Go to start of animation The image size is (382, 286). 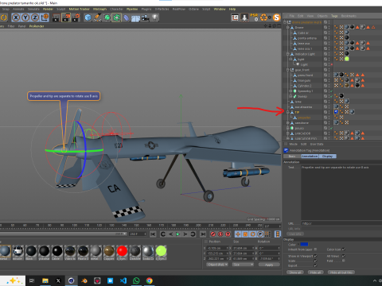coord(153,234)
